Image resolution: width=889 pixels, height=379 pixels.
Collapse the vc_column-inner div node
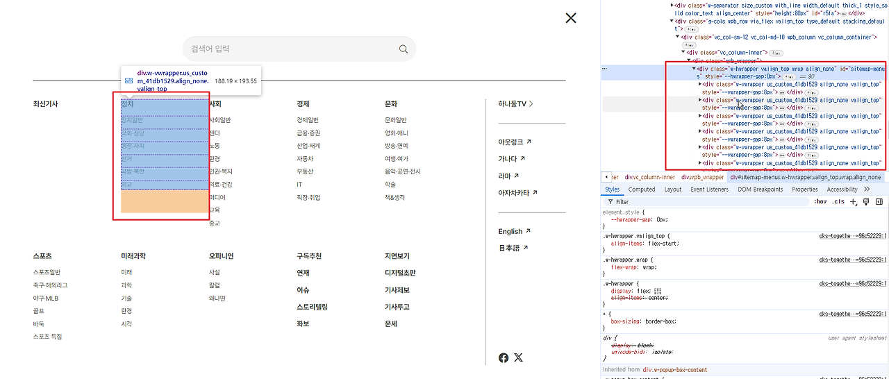tap(683, 53)
